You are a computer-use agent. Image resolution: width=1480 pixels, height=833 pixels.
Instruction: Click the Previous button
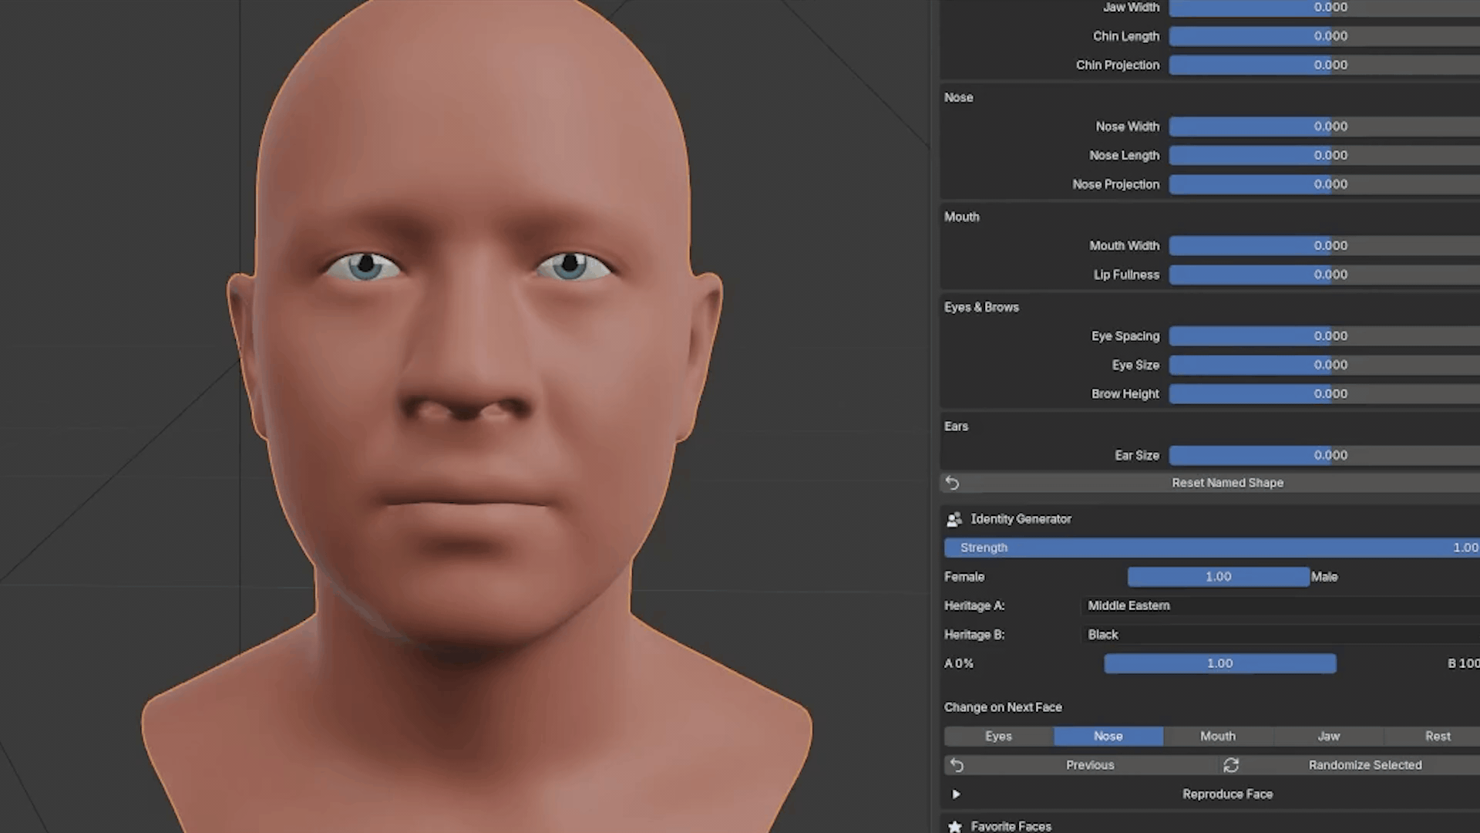tap(1081, 765)
